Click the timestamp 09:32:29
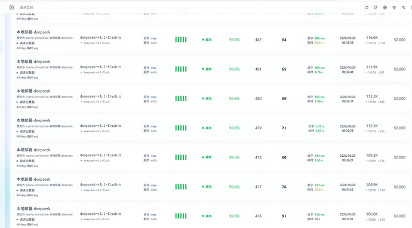The width and height of the screenshot is (412, 228). click(348, 131)
